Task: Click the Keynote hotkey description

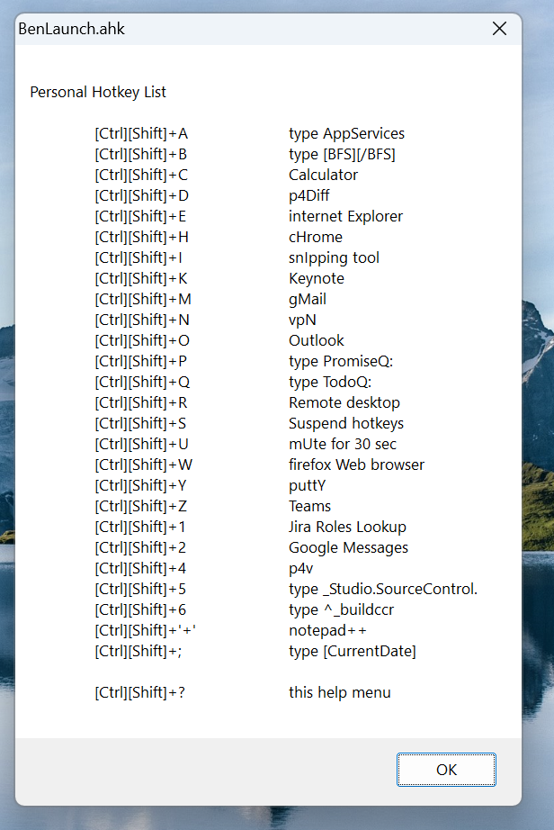Action: pyautogui.click(x=316, y=278)
